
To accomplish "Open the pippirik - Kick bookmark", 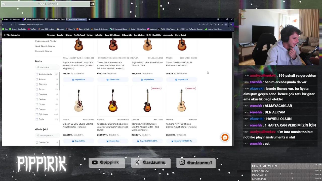I will pyautogui.click(x=213, y=29).
